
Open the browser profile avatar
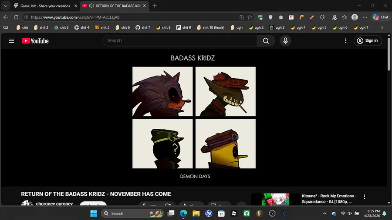pyautogui.click(x=355, y=17)
